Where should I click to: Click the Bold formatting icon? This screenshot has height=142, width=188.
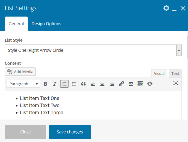pyautogui.click(x=45, y=84)
